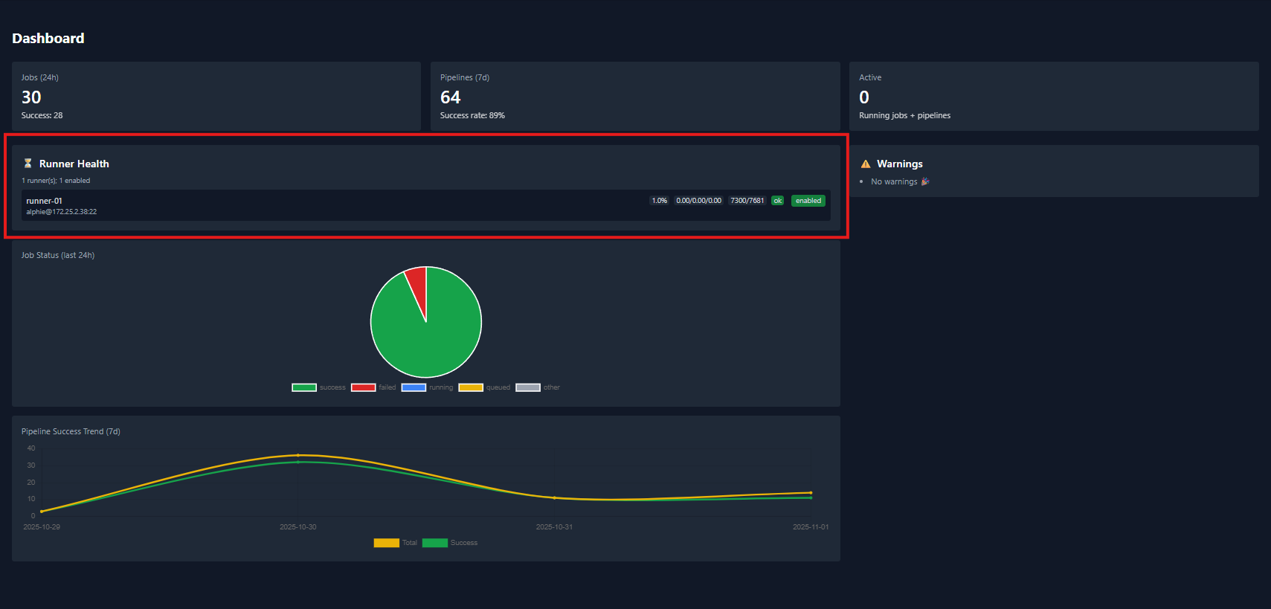The height and width of the screenshot is (609, 1271).
Task: Click the 2025-11-01 axis date label
Action: click(x=811, y=527)
